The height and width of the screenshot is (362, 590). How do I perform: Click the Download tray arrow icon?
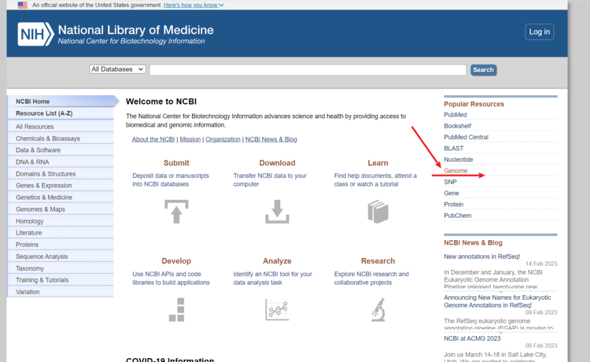[x=277, y=212]
